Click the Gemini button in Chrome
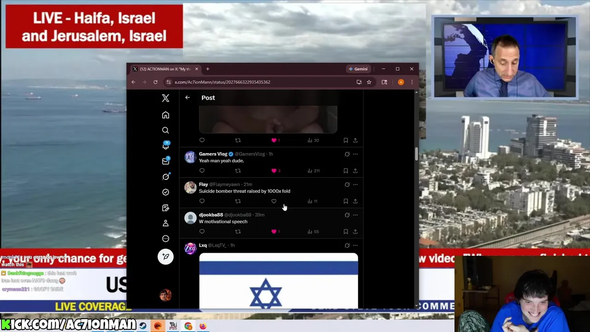The height and width of the screenshot is (332, 590). (358, 69)
